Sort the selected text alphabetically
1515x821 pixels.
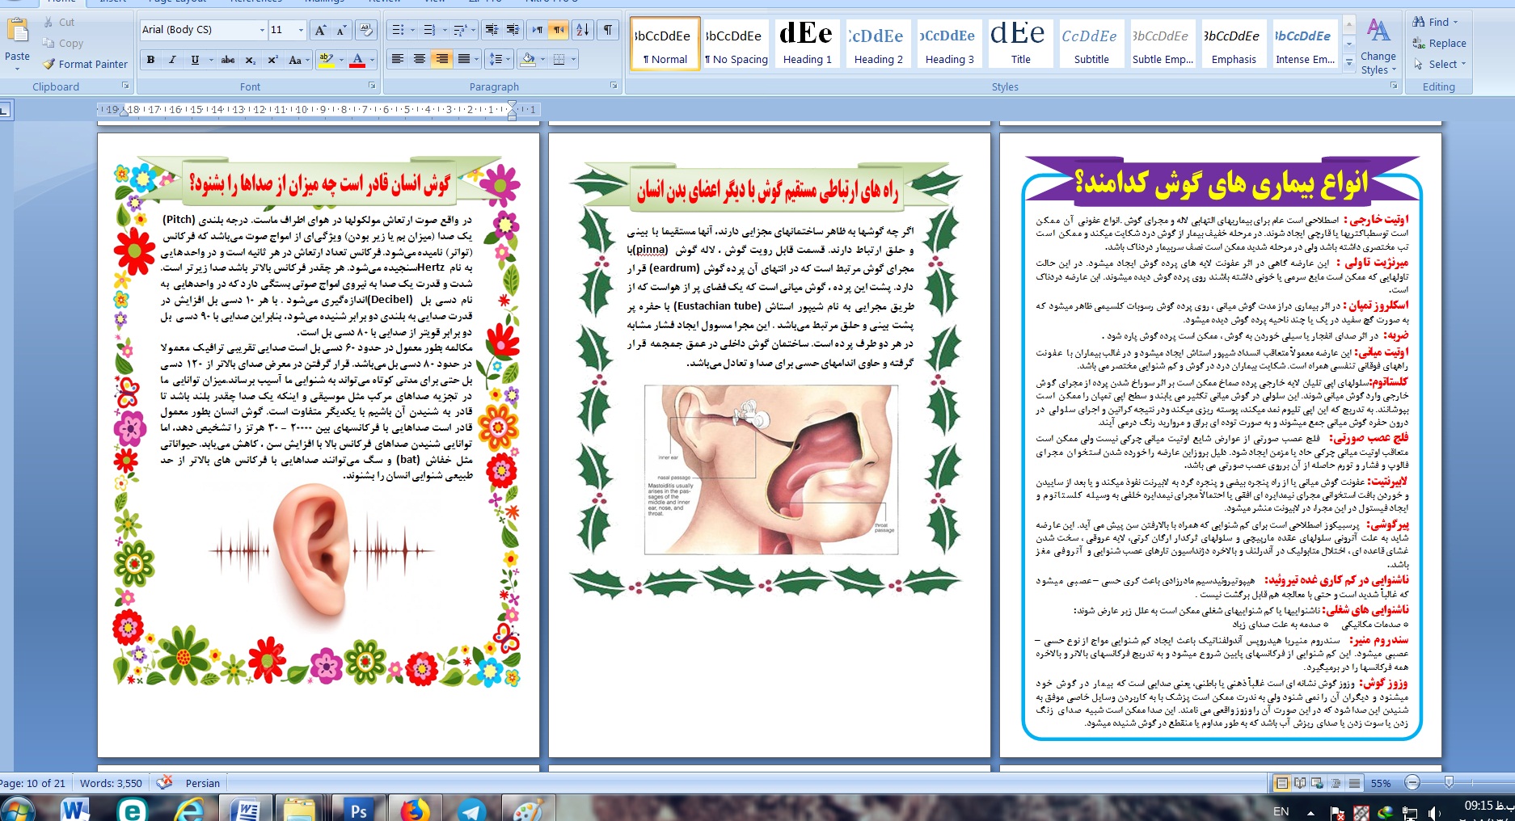582,30
